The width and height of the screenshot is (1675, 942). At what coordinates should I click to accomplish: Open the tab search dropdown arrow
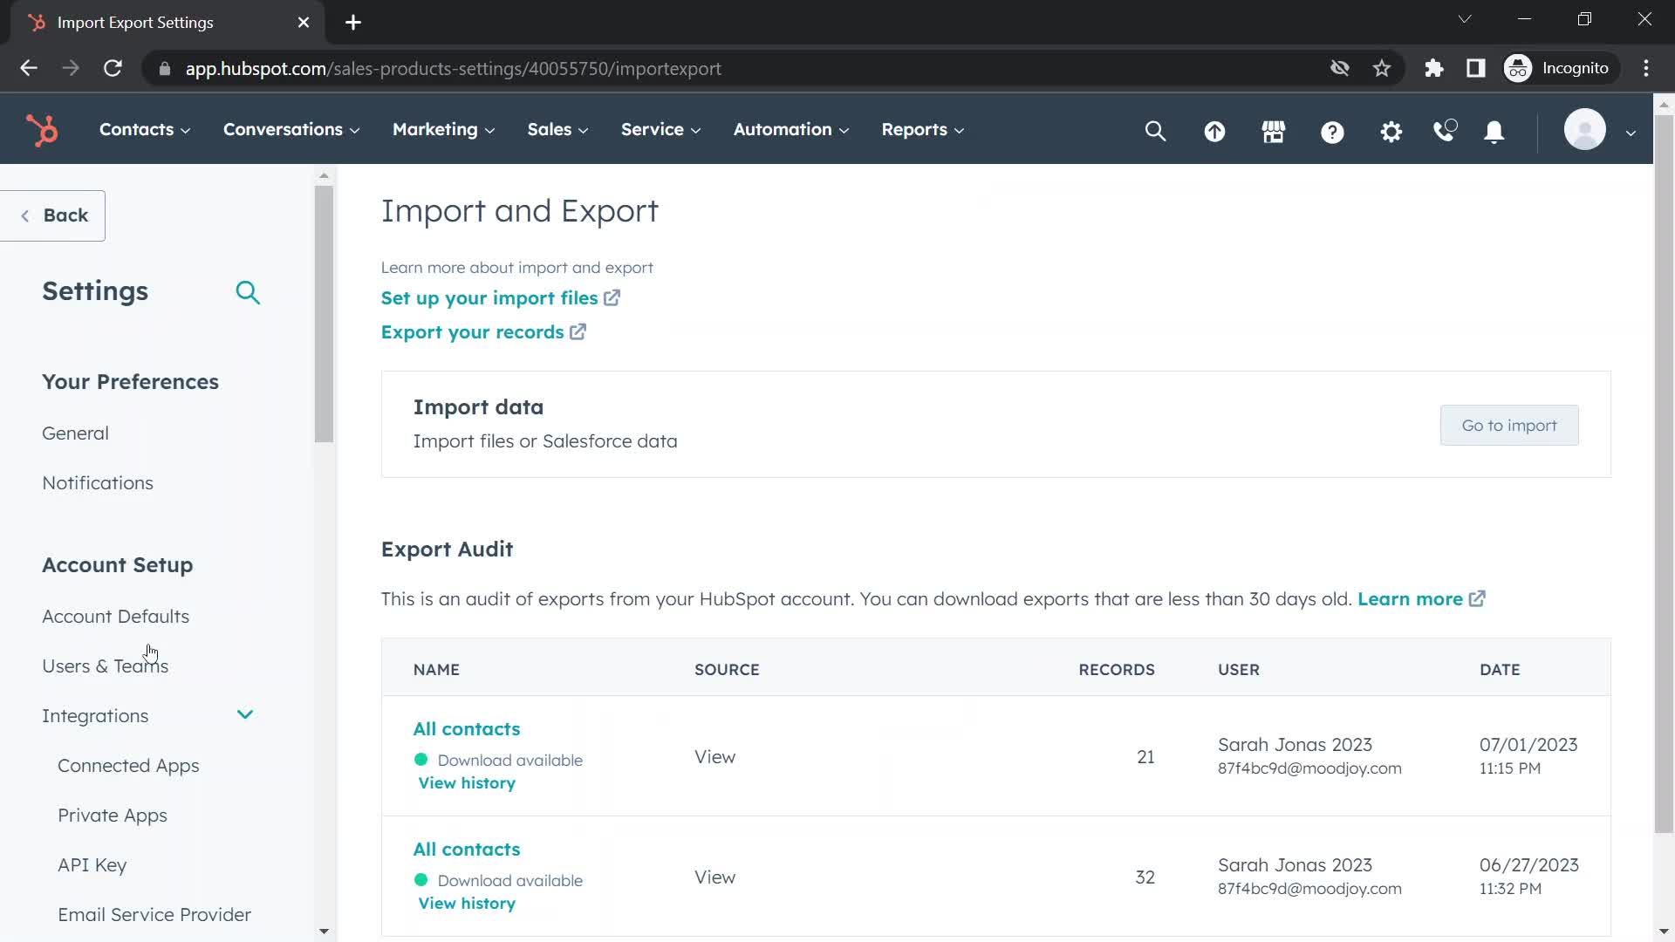[x=1465, y=19]
